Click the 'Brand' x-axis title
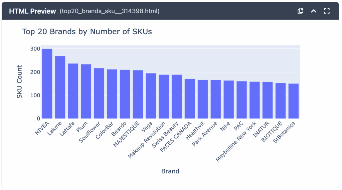This screenshot has height=190, width=342. point(170,171)
